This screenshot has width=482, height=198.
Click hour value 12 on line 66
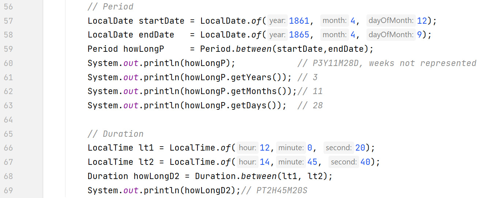[264, 148]
